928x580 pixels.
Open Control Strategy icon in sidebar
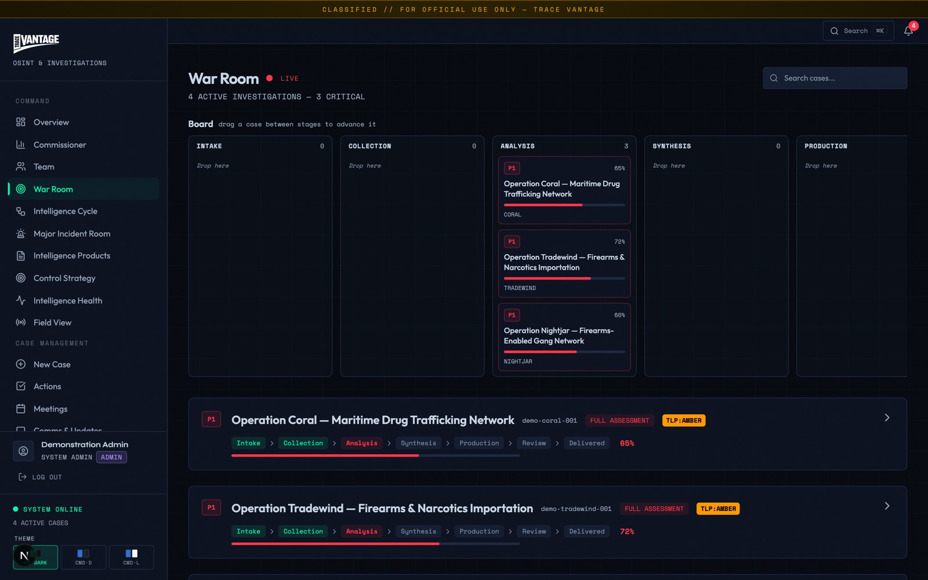point(21,278)
